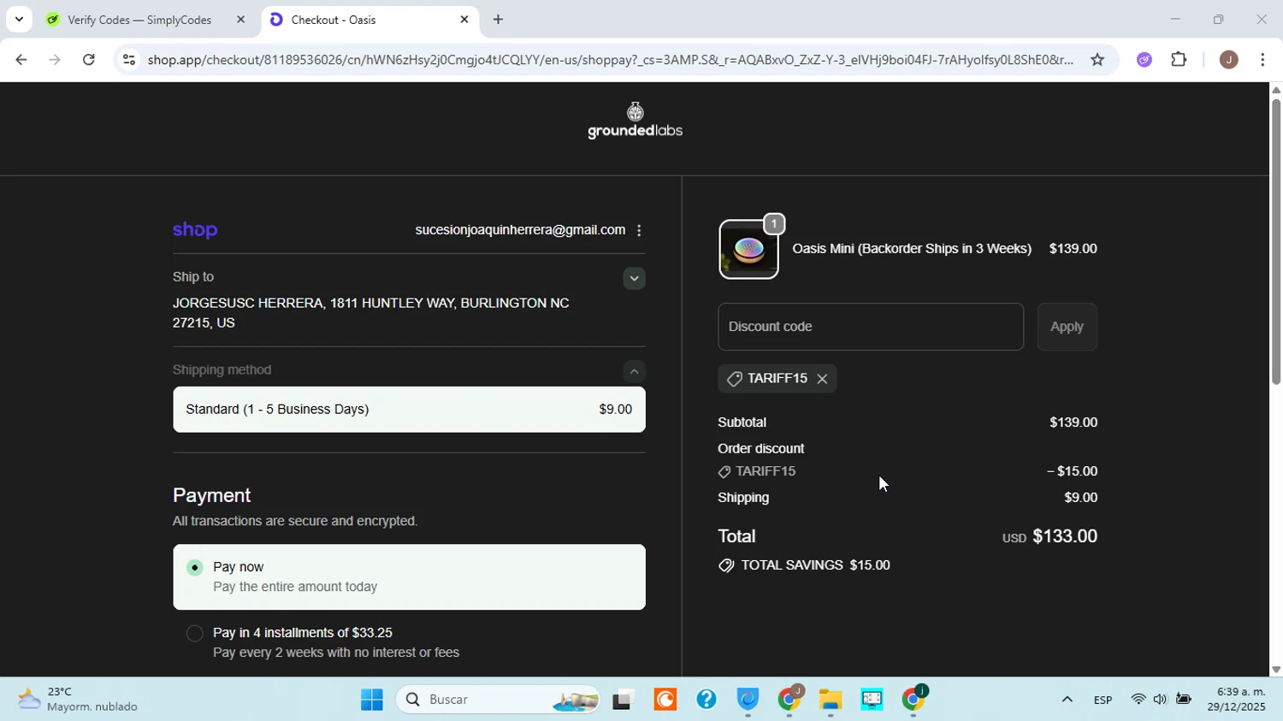
Task: Click the Oasis Mini product name
Action: tap(912, 249)
